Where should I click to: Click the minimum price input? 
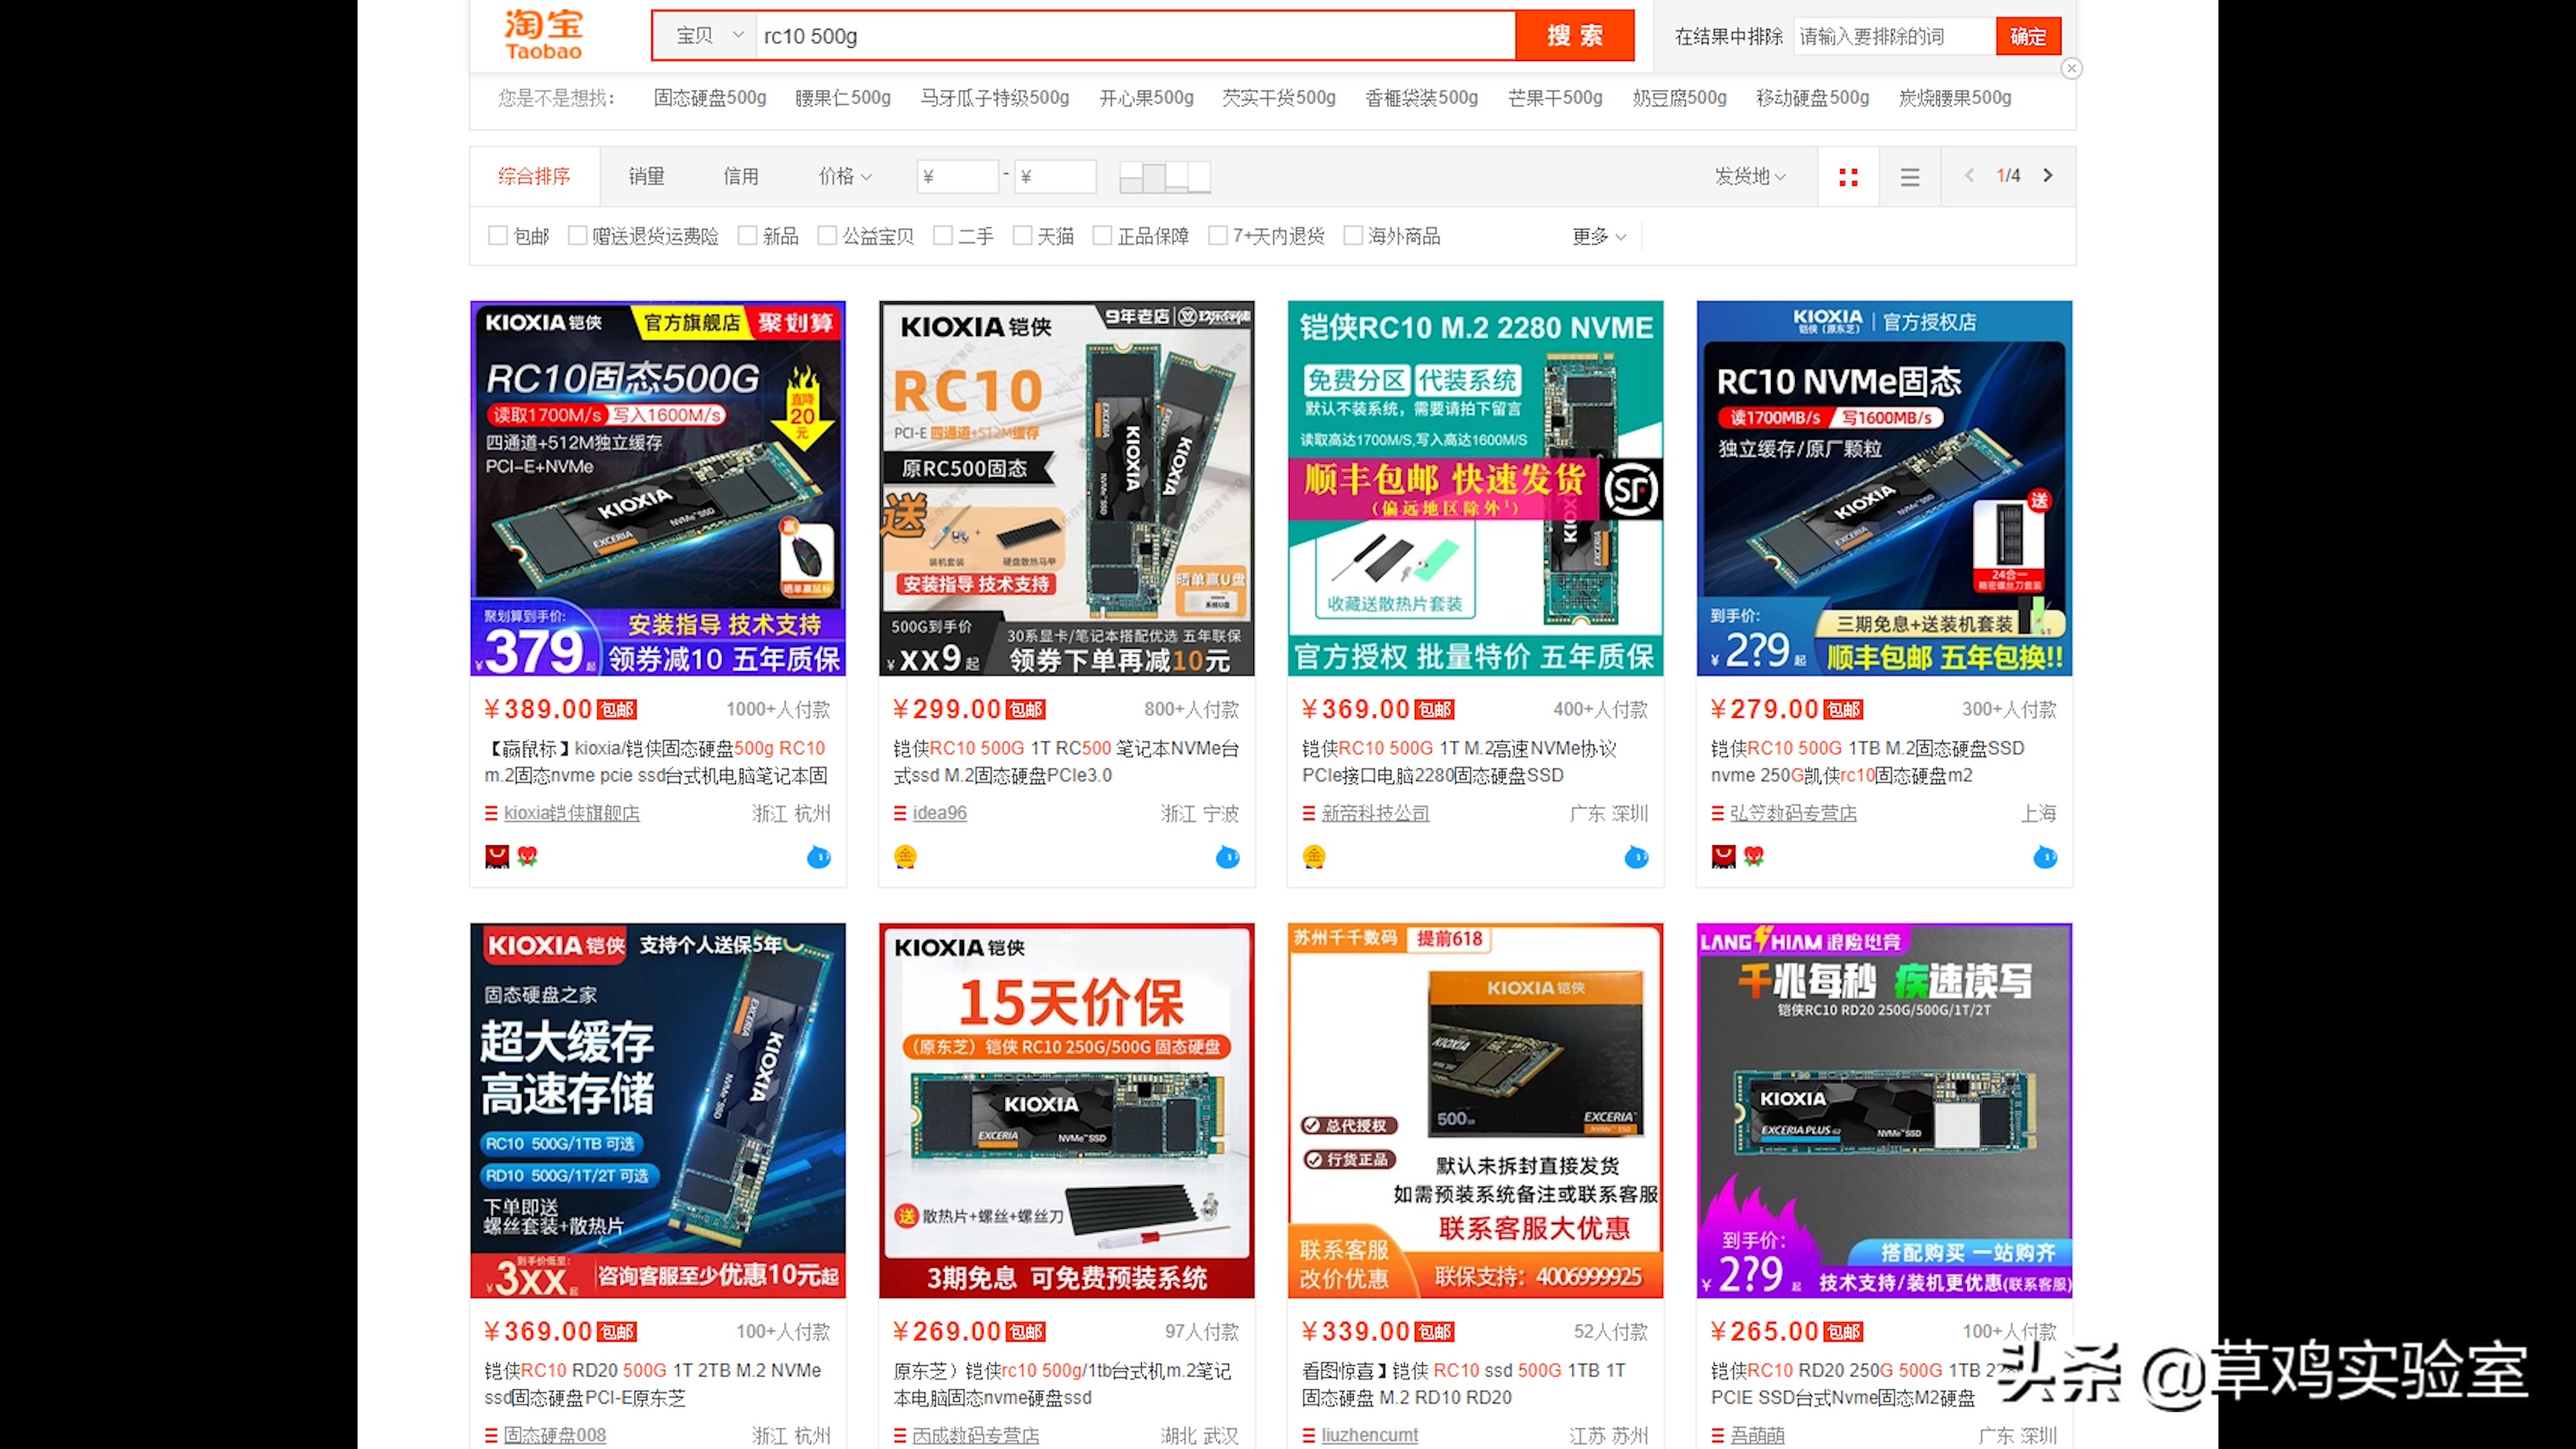coord(957,177)
